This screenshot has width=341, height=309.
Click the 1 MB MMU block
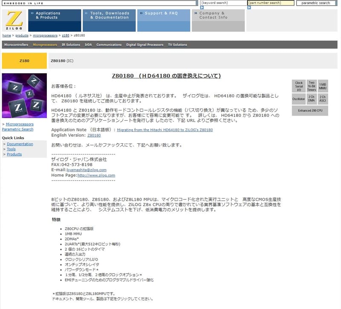(x=322, y=85)
